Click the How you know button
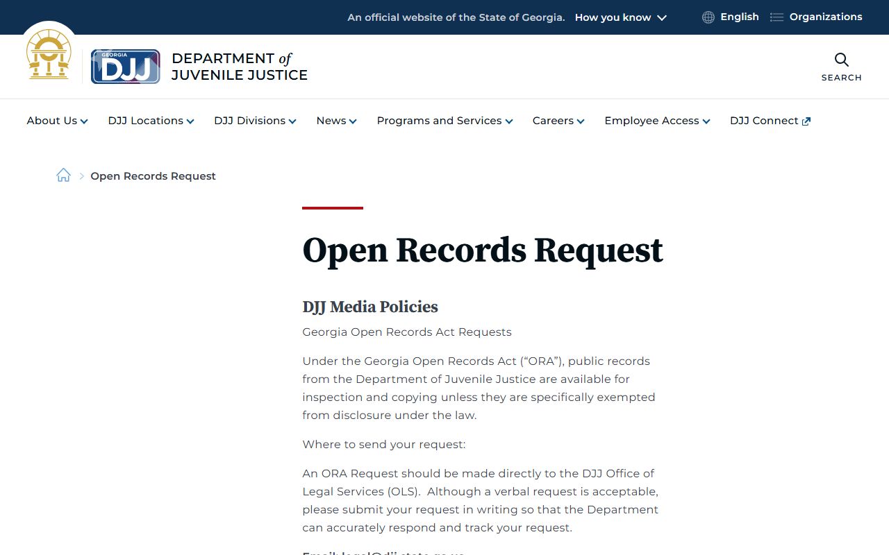This screenshot has width=889, height=555. [x=621, y=17]
